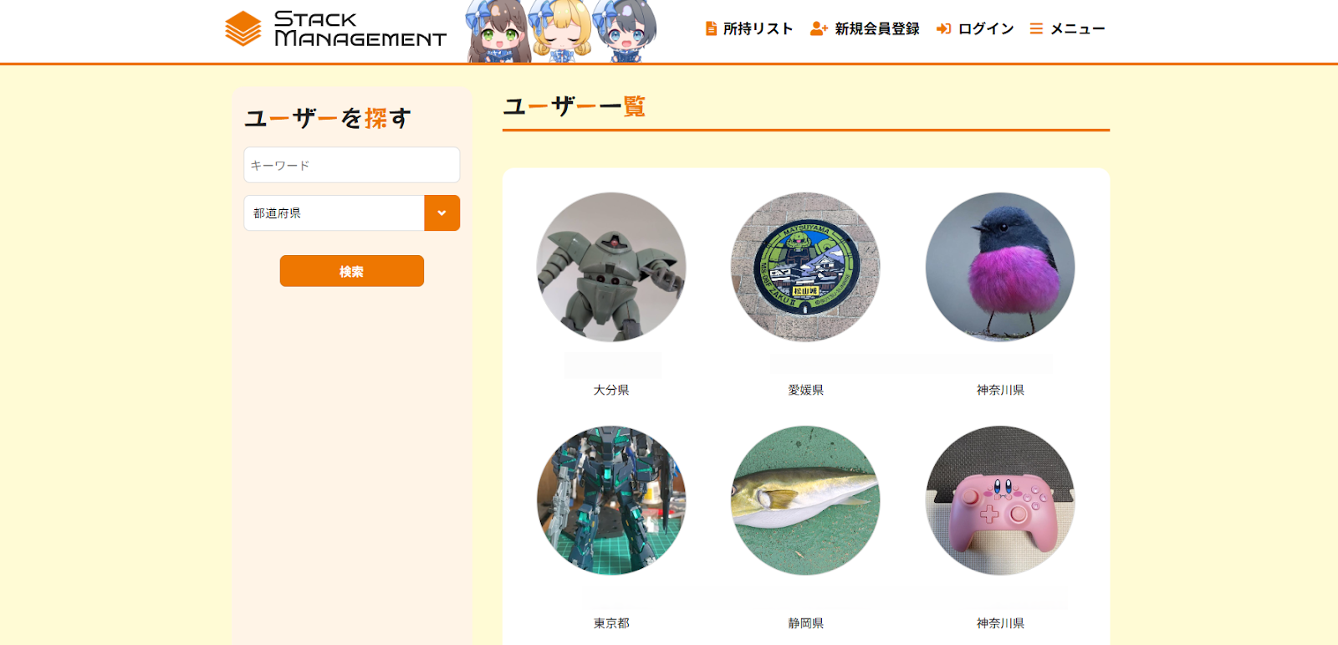Click the 新規会員登録 add-user icon
1338x645 pixels.
click(819, 28)
